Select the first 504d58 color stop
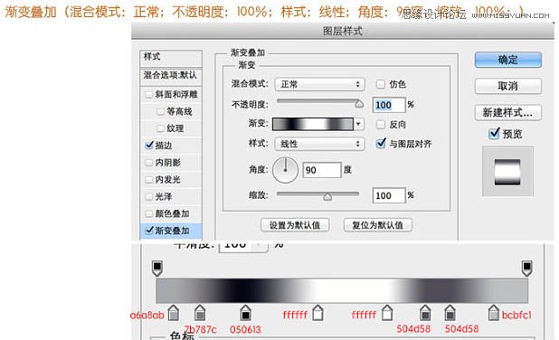This screenshot has height=340, width=559. click(x=424, y=313)
